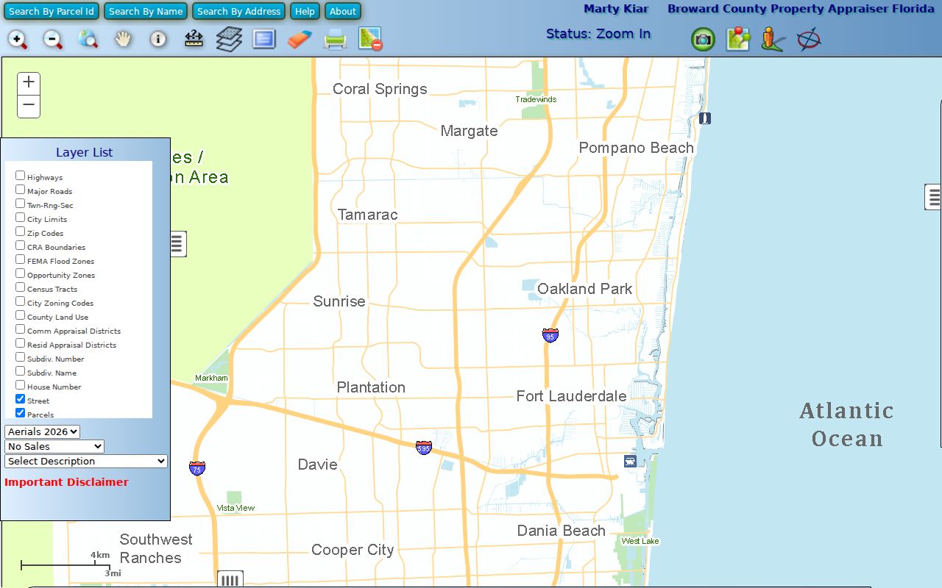Open the map with pins icon
Screen dimensions: 942x588
[738, 39]
